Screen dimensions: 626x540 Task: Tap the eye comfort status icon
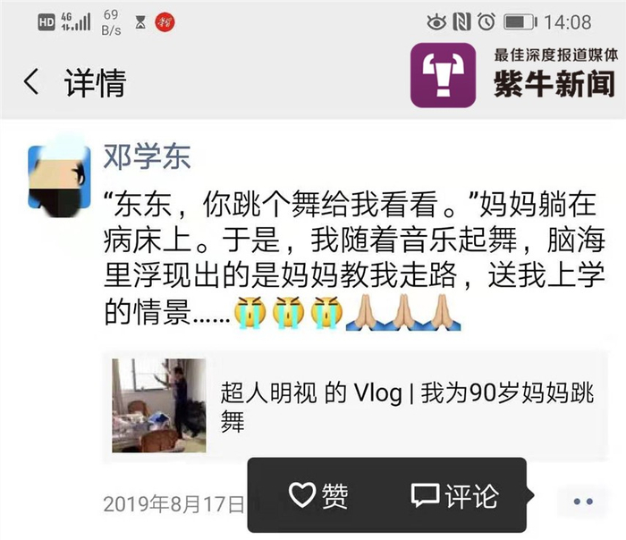point(436,22)
